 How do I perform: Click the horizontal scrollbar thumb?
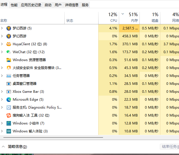53,137
